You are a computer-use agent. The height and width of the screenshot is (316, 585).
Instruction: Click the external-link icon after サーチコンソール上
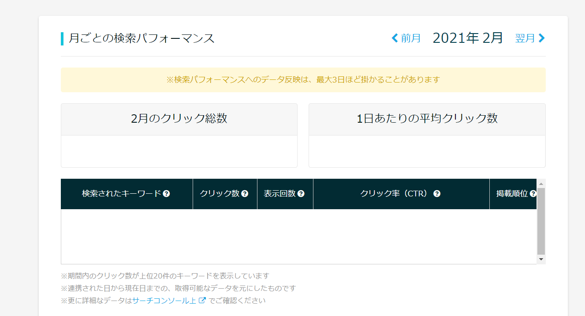pyautogui.click(x=202, y=301)
